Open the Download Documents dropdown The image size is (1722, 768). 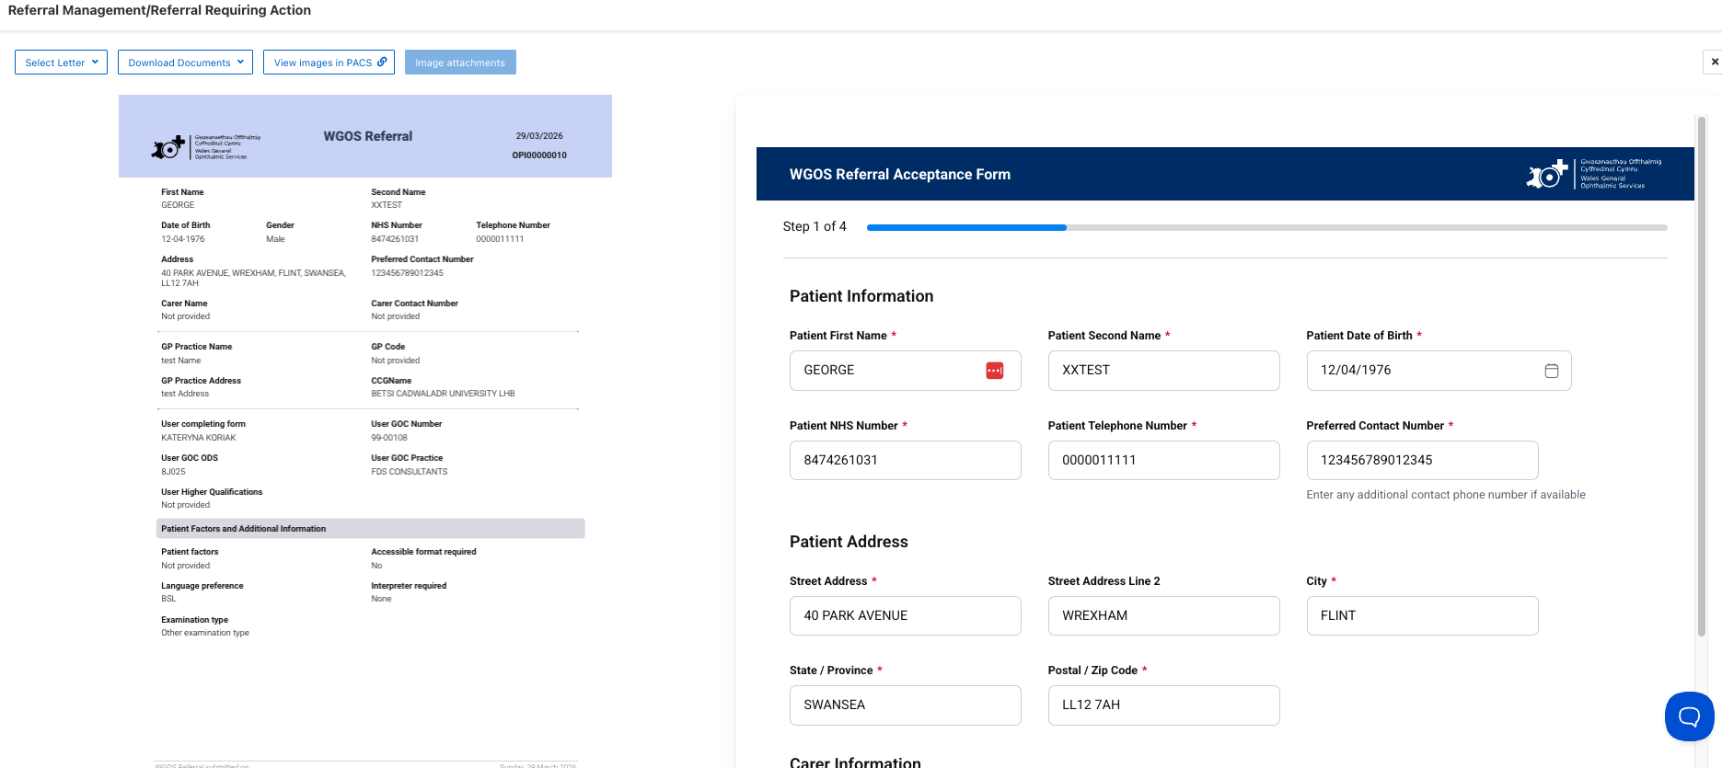[x=185, y=63]
